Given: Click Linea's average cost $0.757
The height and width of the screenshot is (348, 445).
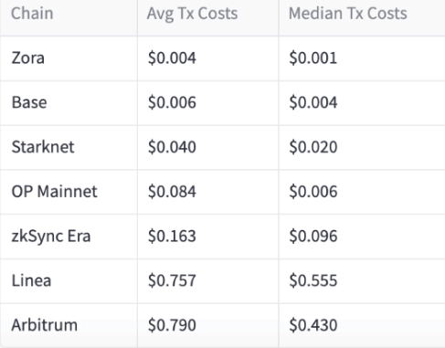Looking at the screenshot, I should (x=172, y=280).
